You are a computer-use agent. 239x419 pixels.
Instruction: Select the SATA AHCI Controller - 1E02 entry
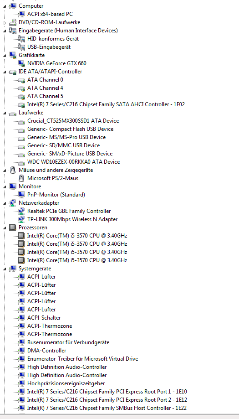(x=106, y=104)
